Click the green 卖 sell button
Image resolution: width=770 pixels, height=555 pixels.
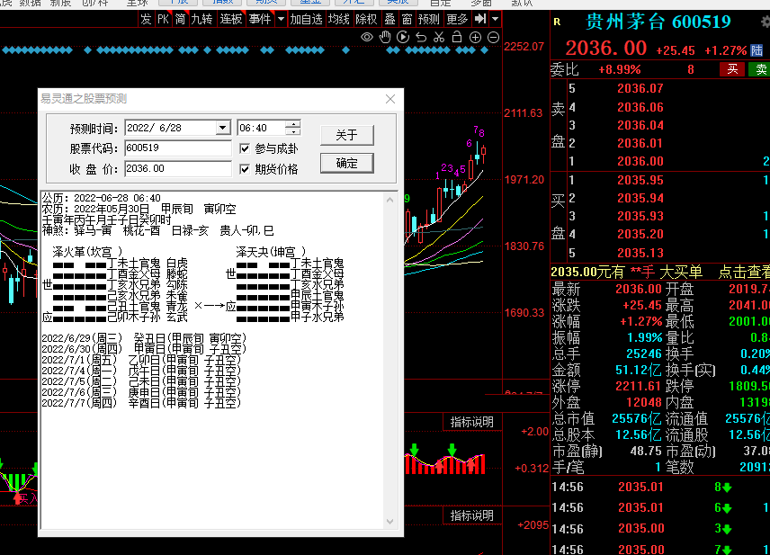[x=759, y=70]
